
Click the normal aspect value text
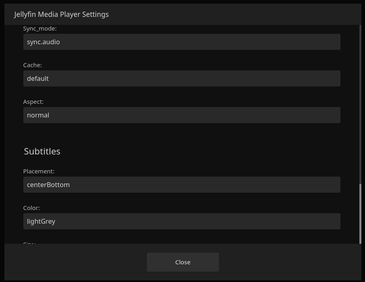38,115
